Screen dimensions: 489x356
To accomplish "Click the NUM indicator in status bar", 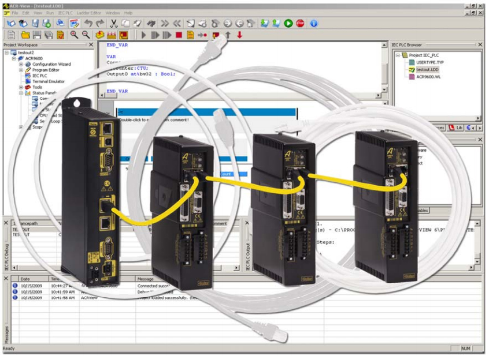I will click(466, 348).
